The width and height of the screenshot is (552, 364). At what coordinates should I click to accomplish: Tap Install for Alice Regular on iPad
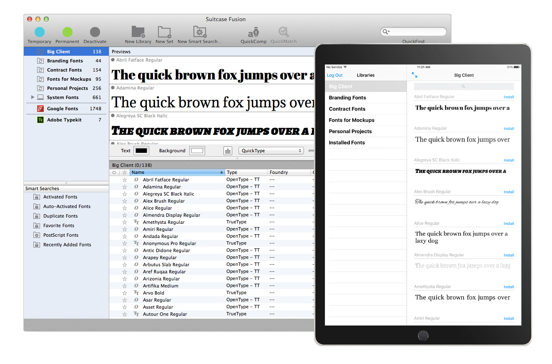point(509,223)
